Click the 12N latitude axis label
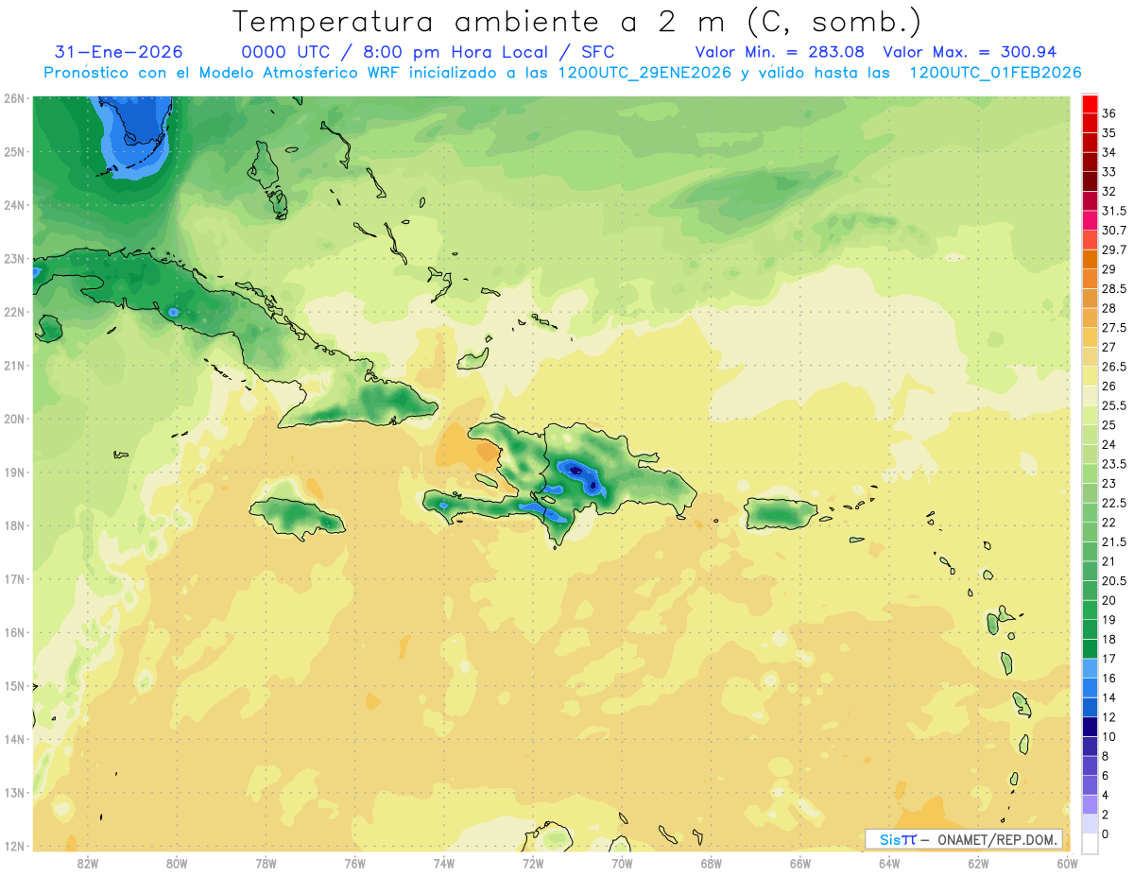Screen dimensions: 1134x876 pos(13,846)
